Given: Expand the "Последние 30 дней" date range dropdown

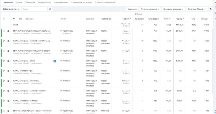Looking at the screenshot, I should click(197, 9).
